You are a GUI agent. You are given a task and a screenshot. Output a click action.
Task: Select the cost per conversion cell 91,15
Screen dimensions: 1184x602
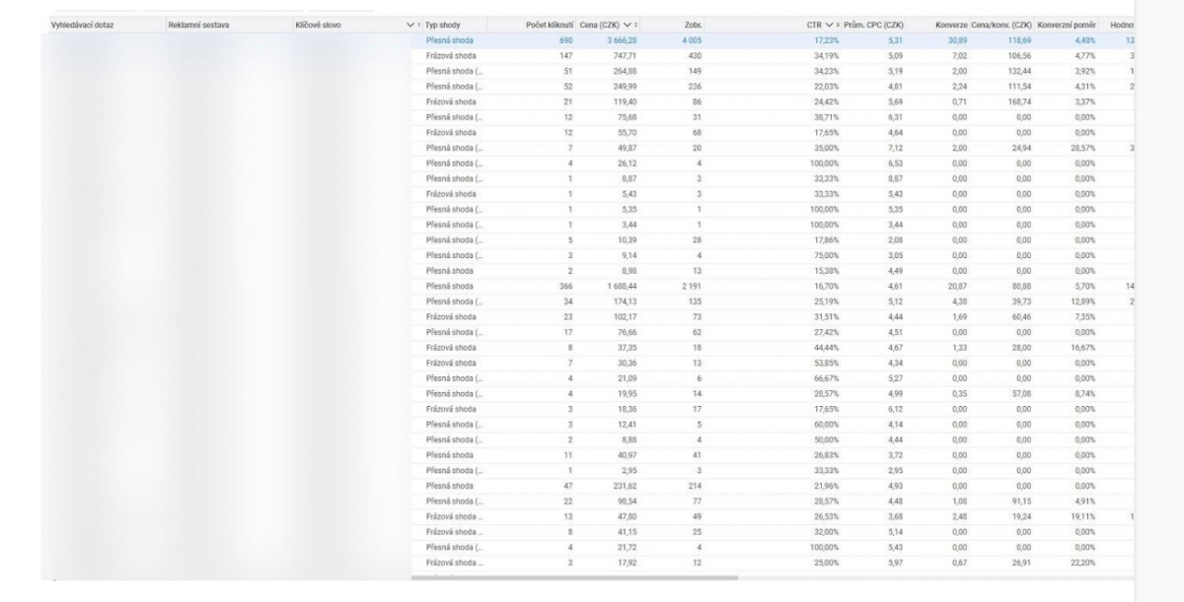pos(1022,501)
